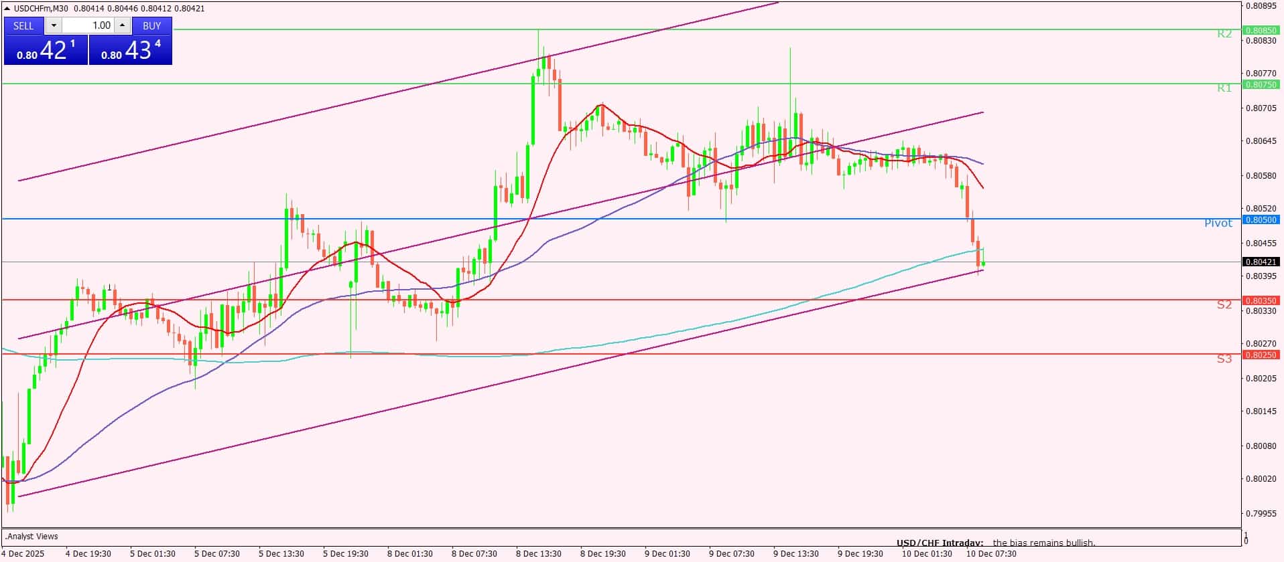Click the 8 Dec 07:30 time label
Viewport: 1284px width, 562px height.
(474, 553)
